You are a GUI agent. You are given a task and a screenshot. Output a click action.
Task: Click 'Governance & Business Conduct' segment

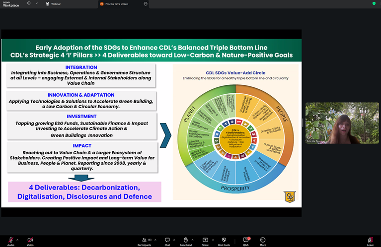tap(224, 174)
